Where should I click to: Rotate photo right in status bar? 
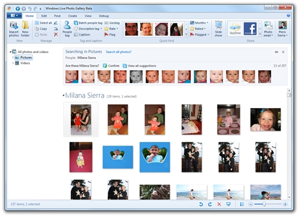click(210, 204)
